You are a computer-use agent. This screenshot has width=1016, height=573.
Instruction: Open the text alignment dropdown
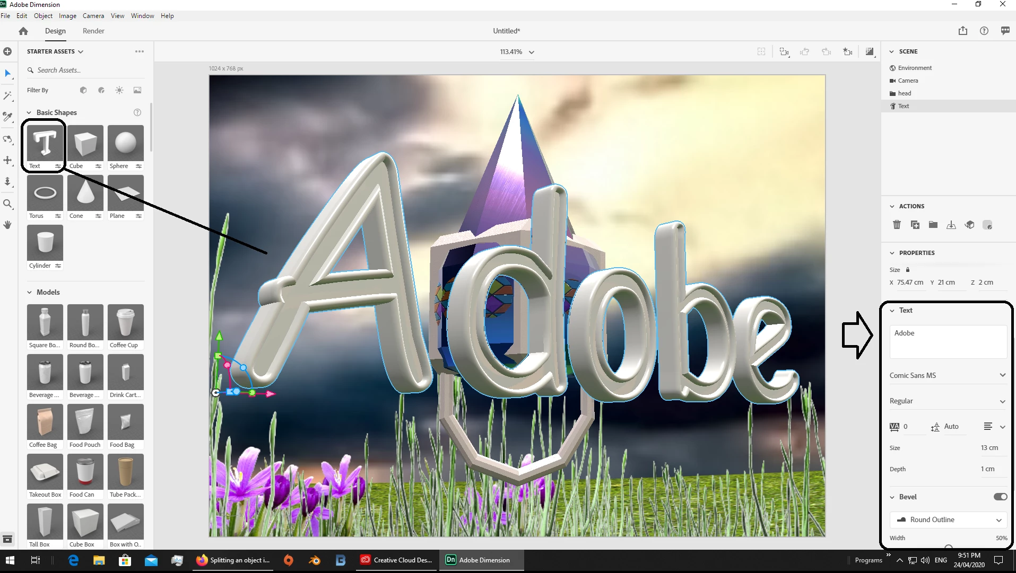(995, 427)
